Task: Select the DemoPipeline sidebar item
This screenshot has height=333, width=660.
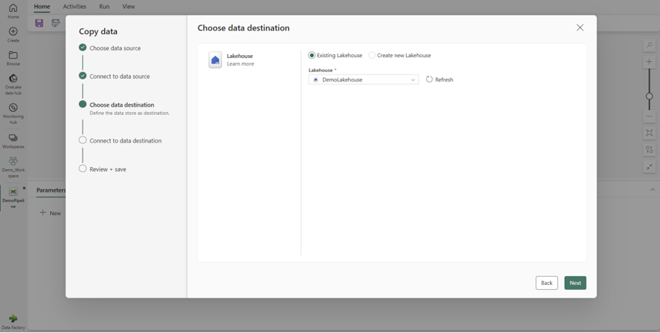Action: coord(13,198)
